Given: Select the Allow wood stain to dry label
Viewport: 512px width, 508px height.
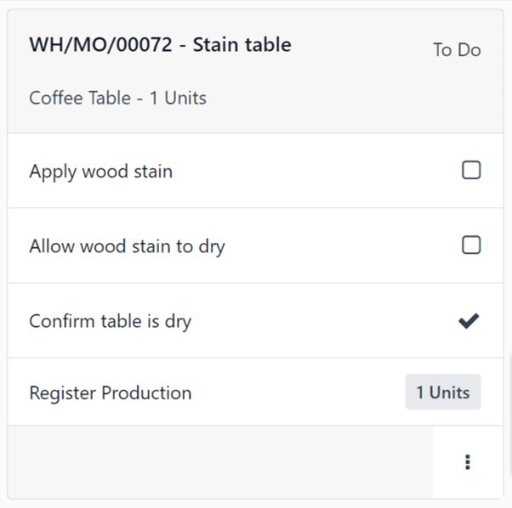Looking at the screenshot, I should click(x=127, y=246).
